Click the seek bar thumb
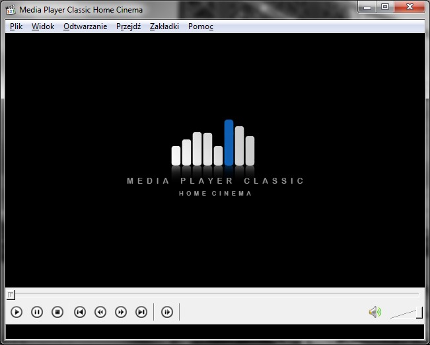 pos(11,295)
